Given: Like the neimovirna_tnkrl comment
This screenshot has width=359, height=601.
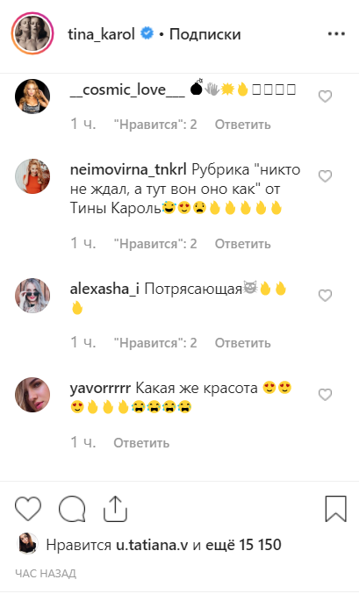Looking at the screenshot, I should click(x=325, y=176).
